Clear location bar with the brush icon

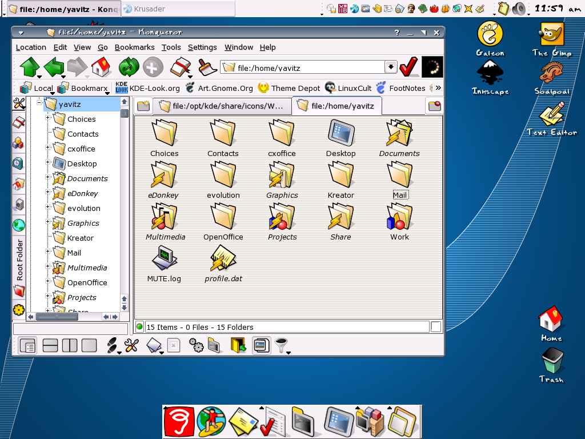pyautogui.click(x=206, y=67)
